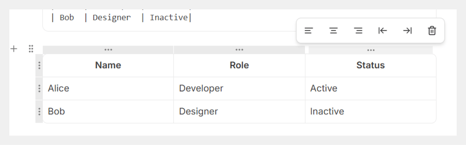The height and width of the screenshot is (145, 466).
Task: Click the six-dot block drag handle
Action: 31,49
